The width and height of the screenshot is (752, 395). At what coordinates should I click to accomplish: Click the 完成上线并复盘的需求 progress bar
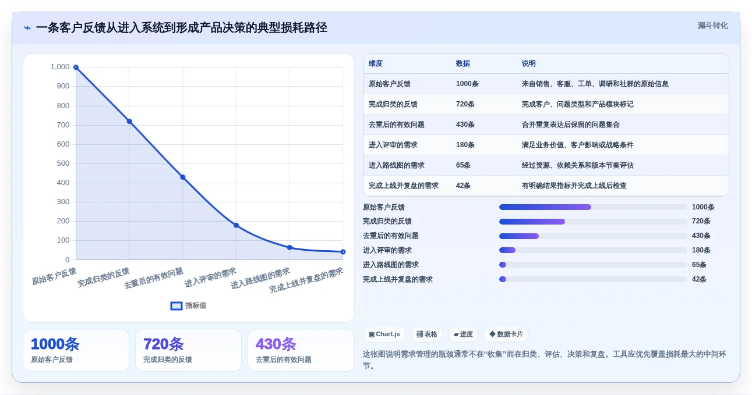pos(593,279)
